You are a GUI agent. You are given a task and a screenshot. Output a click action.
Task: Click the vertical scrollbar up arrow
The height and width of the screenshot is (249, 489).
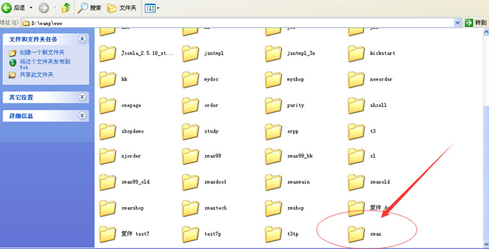(x=486, y=31)
